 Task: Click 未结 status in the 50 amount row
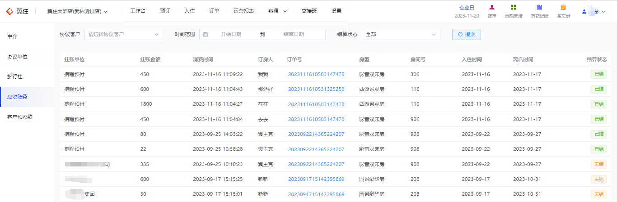pyautogui.click(x=598, y=194)
